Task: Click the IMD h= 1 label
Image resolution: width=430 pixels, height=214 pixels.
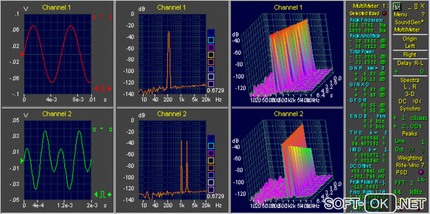Action: pos(368,149)
